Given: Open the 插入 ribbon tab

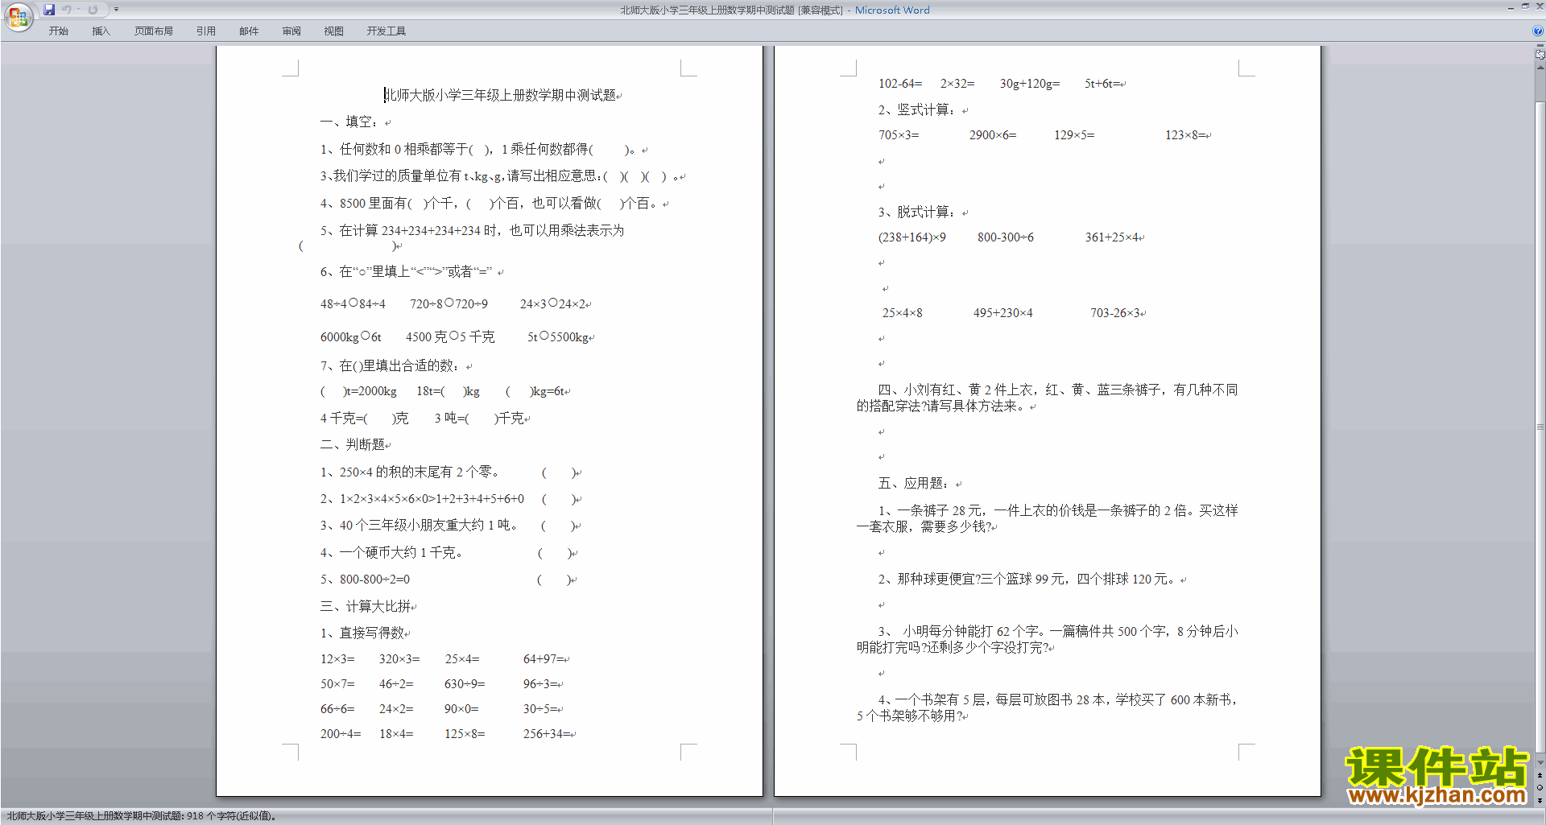Looking at the screenshot, I should tap(101, 31).
